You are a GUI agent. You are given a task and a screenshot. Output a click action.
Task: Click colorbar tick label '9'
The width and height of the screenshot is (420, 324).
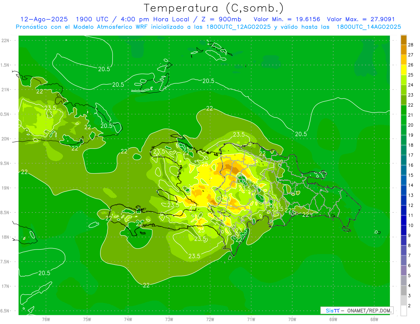click(x=410, y=236)
